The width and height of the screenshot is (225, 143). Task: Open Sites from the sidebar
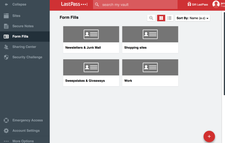pos(16,16)
